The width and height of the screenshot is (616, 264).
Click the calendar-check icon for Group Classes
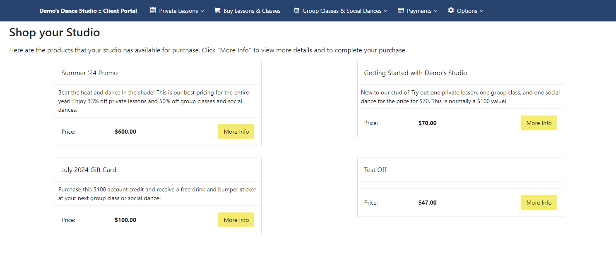[296, 10]
